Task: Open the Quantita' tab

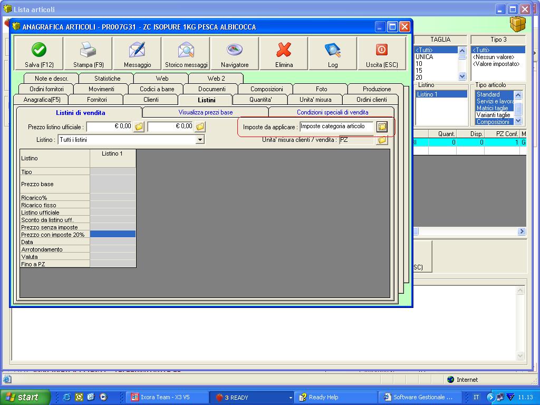Action: point(261,100)
